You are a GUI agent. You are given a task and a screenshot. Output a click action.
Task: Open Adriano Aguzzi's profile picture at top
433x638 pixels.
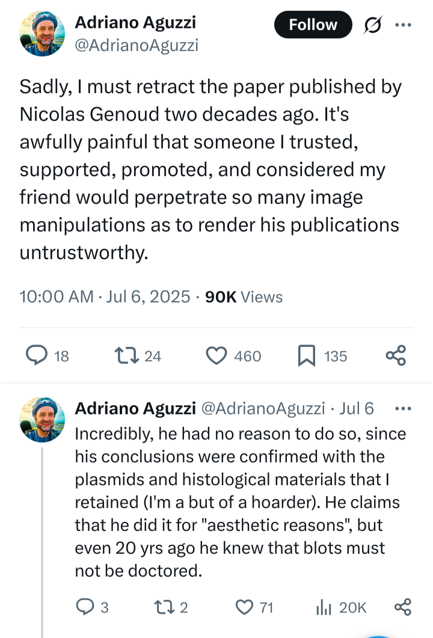pos(43,35)
